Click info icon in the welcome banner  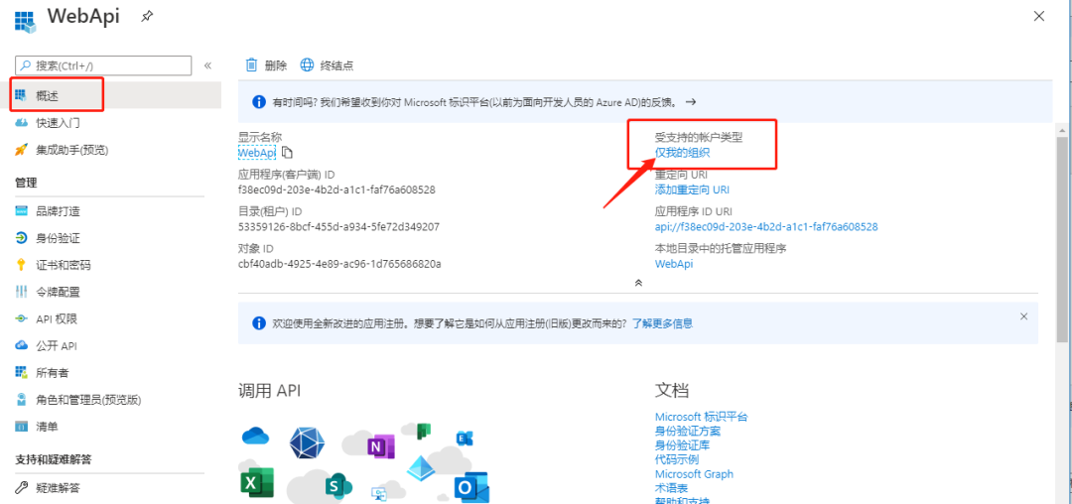pyautogui.click(x=258, y=323)
